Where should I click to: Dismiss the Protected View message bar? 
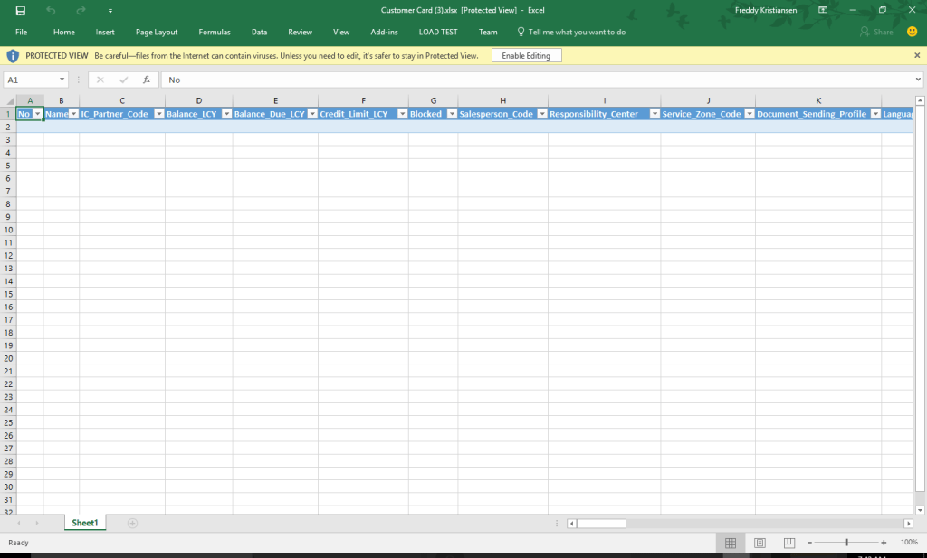point(917,55)
